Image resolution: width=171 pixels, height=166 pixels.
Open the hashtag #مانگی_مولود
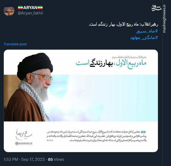coord(144,38)
